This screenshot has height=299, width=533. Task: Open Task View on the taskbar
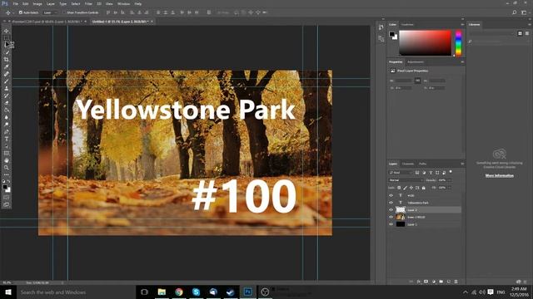(x=144, y=292)
